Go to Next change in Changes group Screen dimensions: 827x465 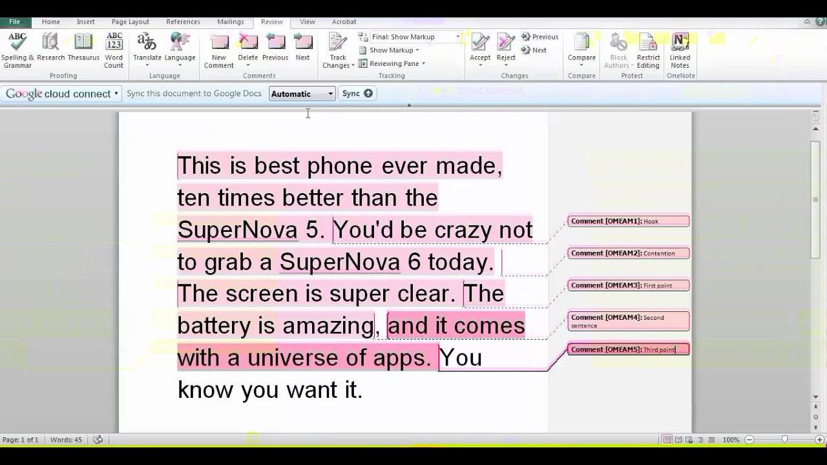tap(534, 50)
